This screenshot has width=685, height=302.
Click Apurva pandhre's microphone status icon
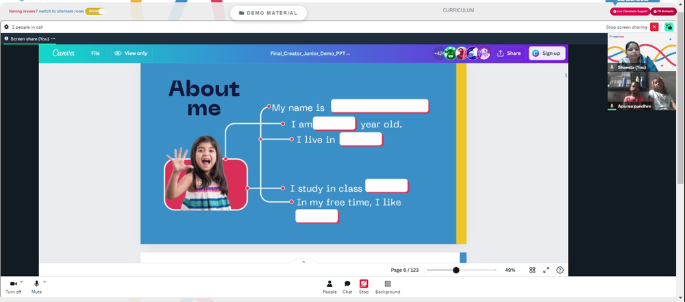point(612,106)
